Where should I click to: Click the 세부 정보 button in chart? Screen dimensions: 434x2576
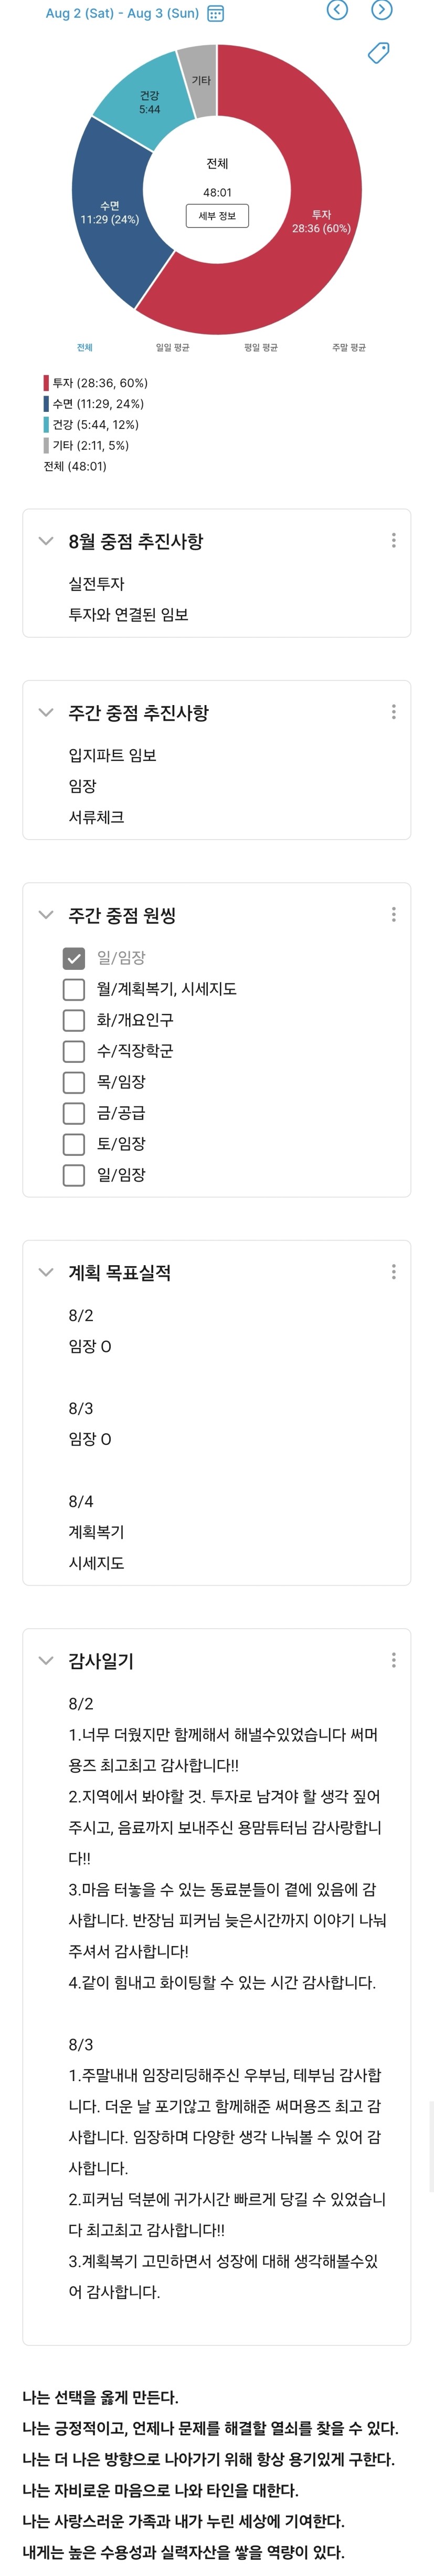pyautogui.click(x=217, y=216)
